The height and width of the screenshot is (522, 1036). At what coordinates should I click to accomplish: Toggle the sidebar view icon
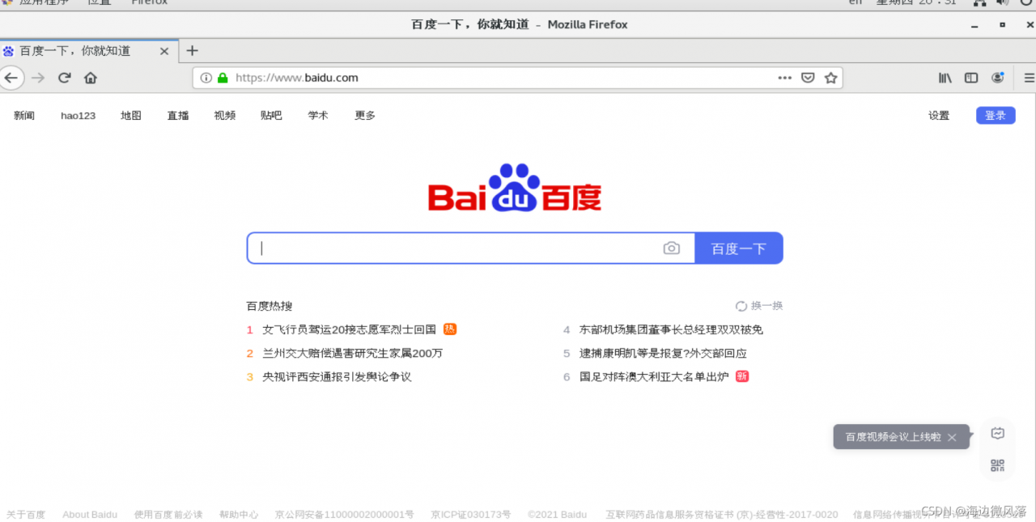971,78
